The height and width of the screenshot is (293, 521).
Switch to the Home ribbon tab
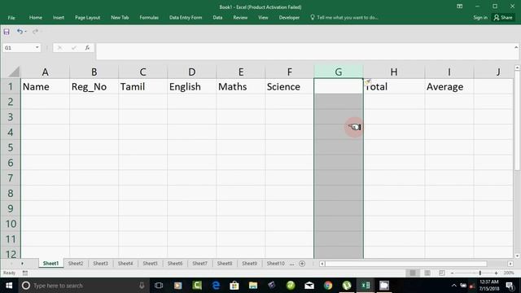coord(36,18)
